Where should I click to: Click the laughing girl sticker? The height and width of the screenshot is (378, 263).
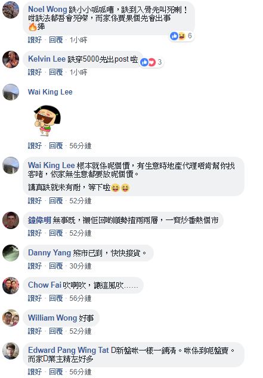tap(47, 120)
